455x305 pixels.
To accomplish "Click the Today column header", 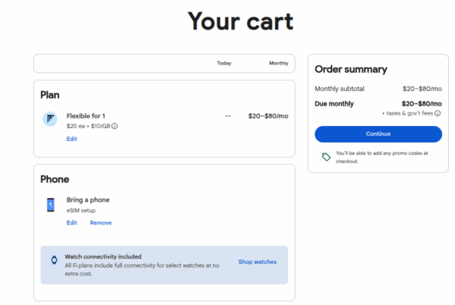I will (224, 63).
